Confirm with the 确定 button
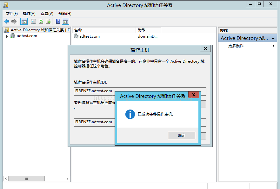 tap(182, 135)
